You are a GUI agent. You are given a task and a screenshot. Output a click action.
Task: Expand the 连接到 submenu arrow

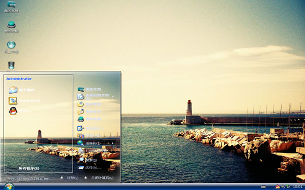coord(112,143)
